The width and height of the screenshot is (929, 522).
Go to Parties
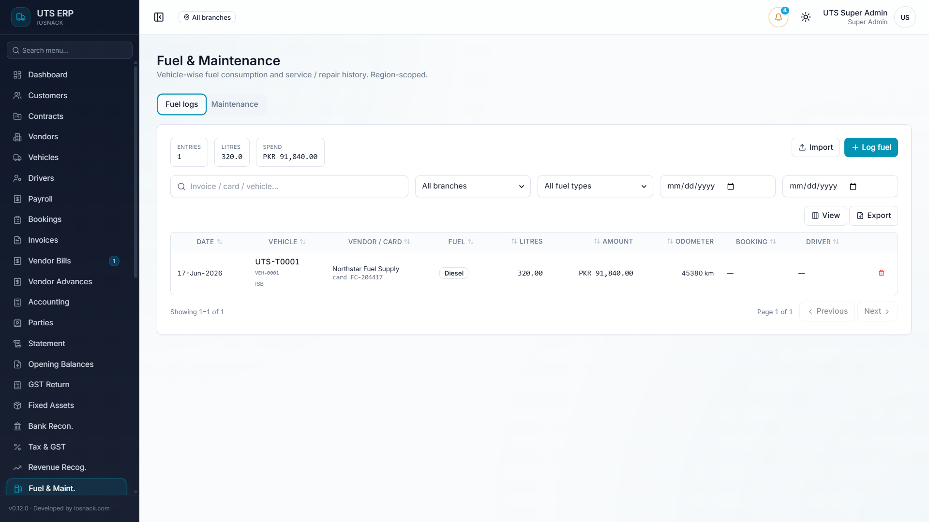coord(67,323)
